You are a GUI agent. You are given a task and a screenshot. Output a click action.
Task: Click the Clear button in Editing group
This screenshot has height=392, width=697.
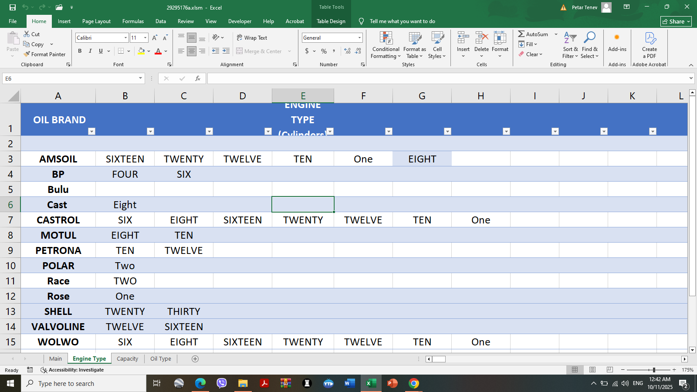click(x=530, y=54)
